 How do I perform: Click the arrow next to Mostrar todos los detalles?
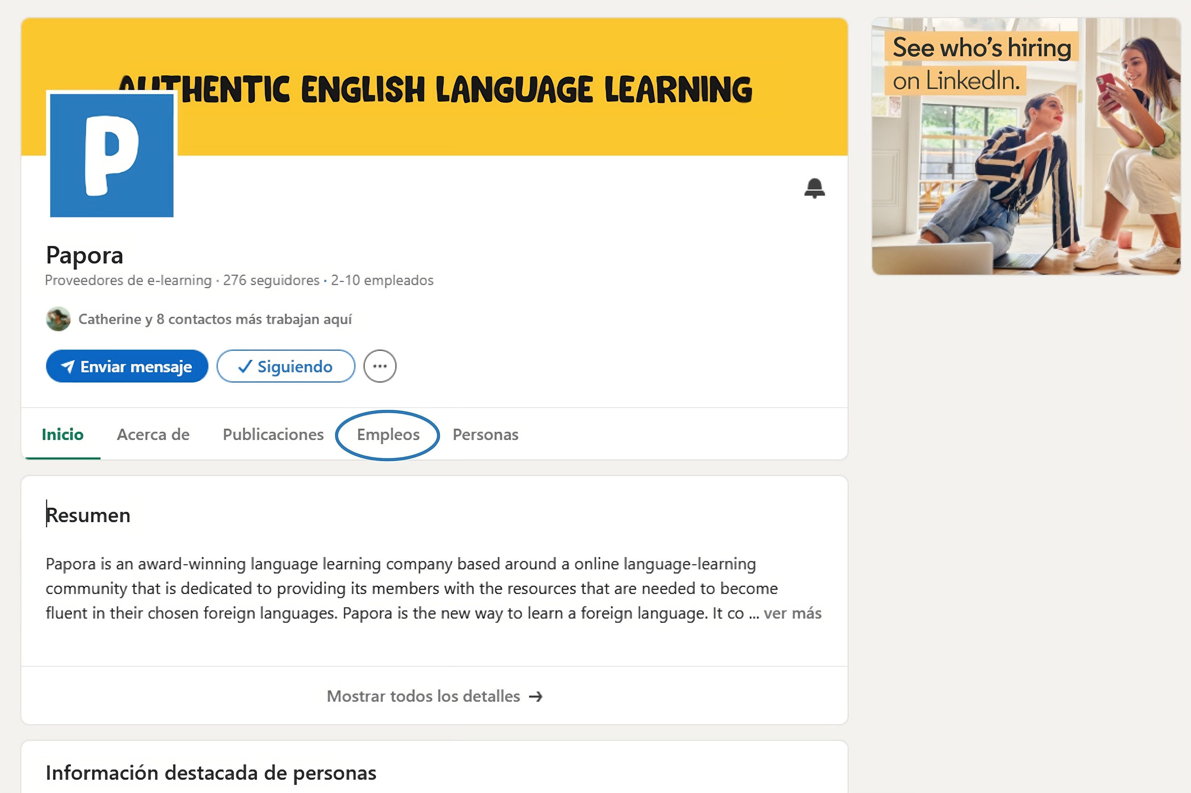click(x=536, y=697)
